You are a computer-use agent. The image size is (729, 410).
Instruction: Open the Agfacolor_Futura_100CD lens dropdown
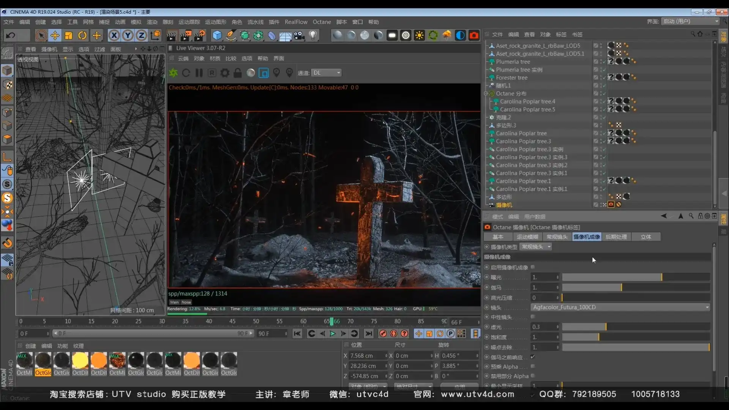620,307
